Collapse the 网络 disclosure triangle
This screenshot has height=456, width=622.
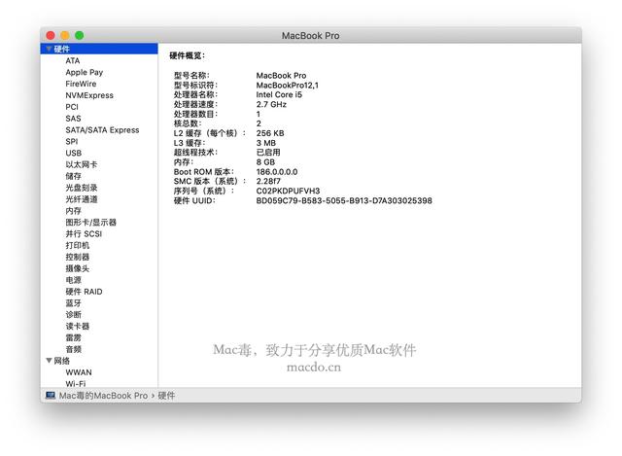(49, 361)
